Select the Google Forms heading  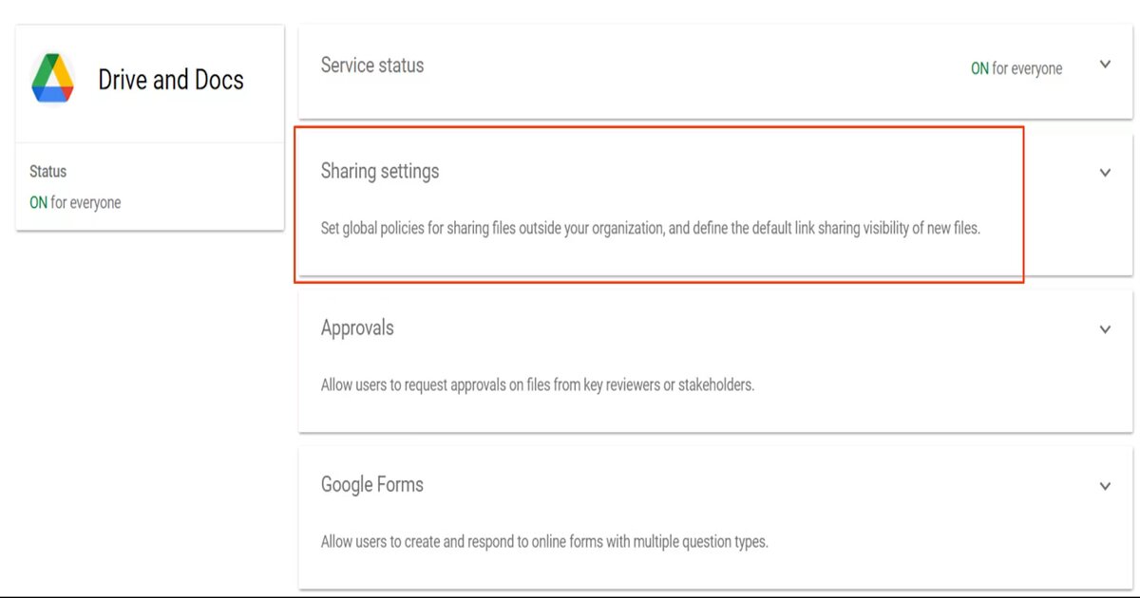coord(372,485)
